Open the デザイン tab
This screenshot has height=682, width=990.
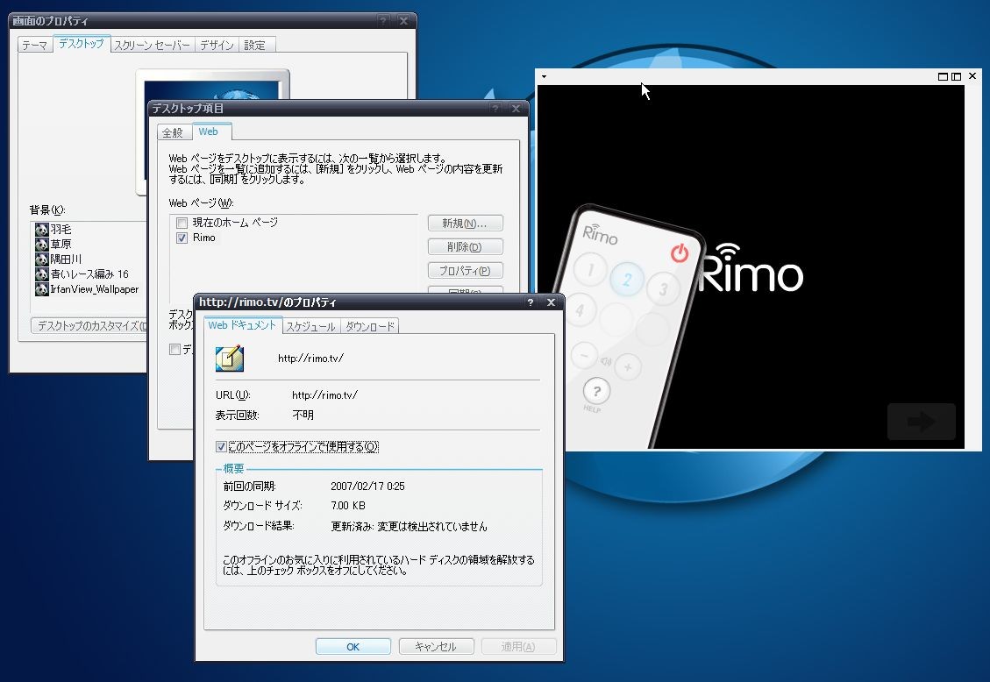217,46
